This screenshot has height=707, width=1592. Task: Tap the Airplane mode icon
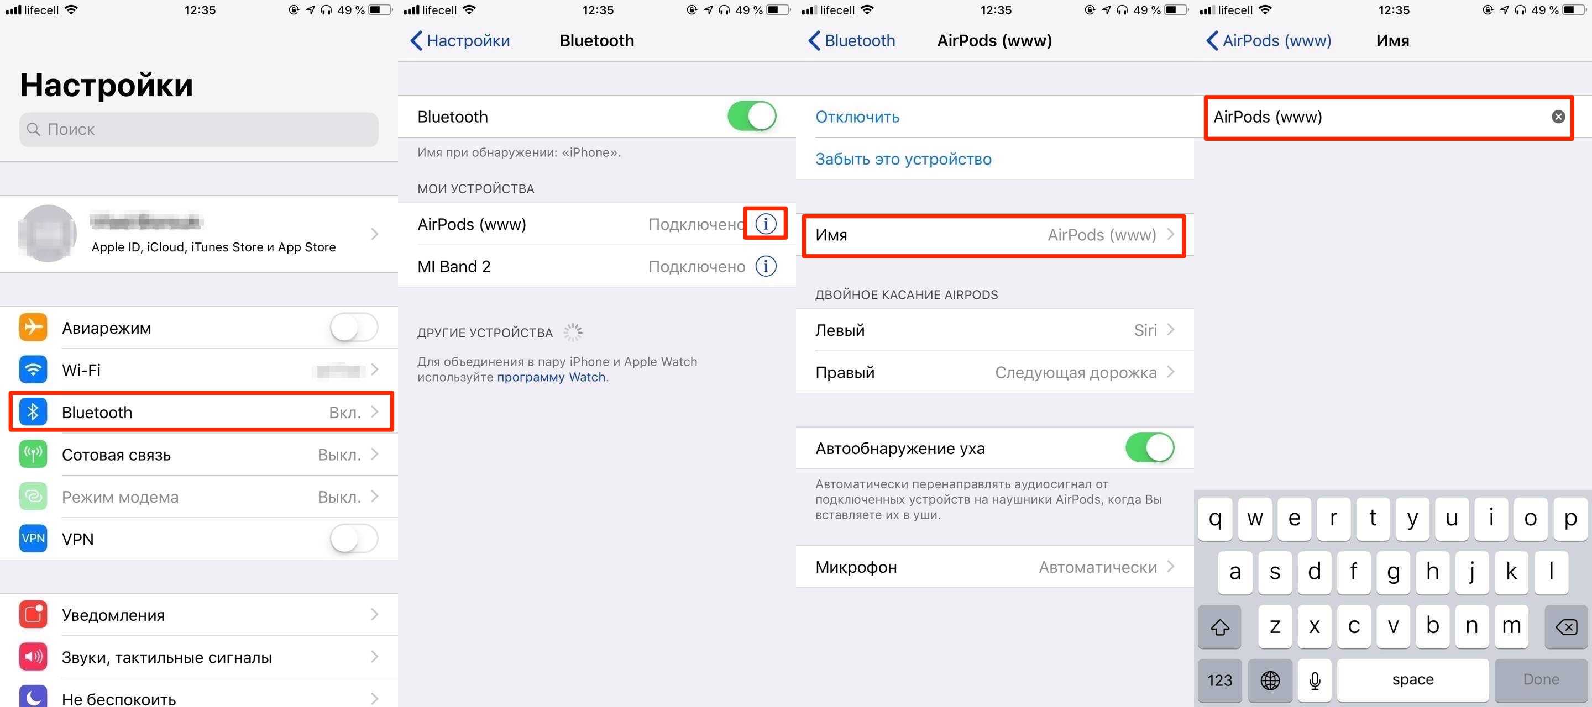pos(30,326)
